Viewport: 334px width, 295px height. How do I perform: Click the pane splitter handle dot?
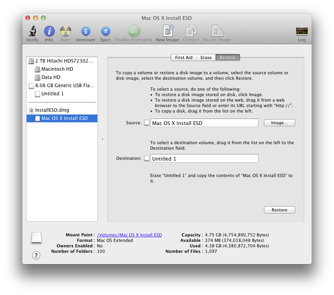(102, 139)
